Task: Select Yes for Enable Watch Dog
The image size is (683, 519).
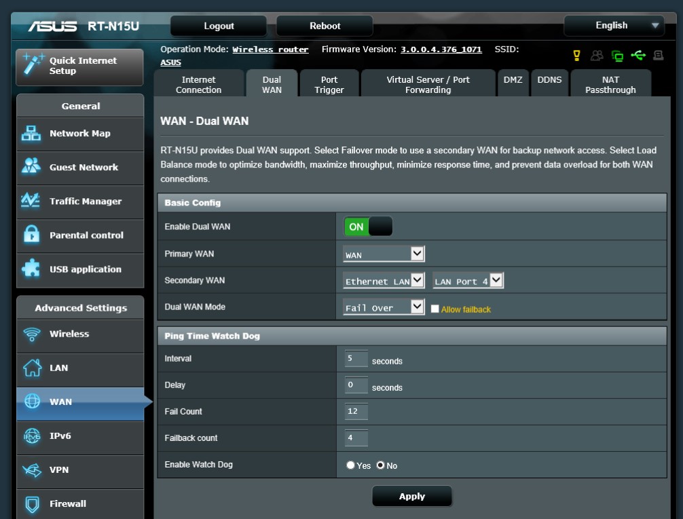Action: tap(350, 465)
